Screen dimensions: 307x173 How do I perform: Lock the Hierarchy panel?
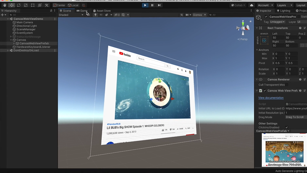click(51, 11)
